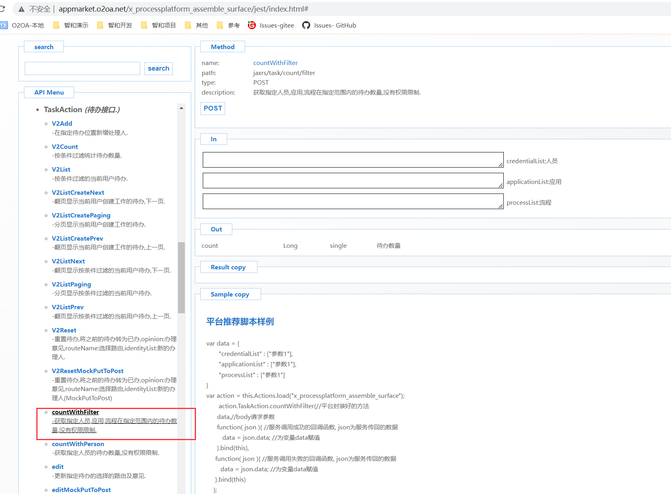671x494 pixels.
Task: Click the Sample copy legend
Action: tap(230, 294)
